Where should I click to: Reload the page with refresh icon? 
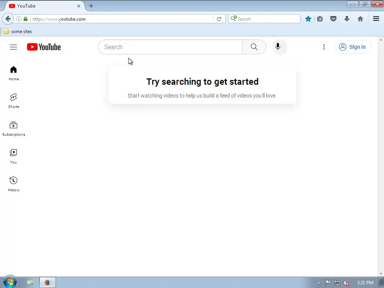219,19
